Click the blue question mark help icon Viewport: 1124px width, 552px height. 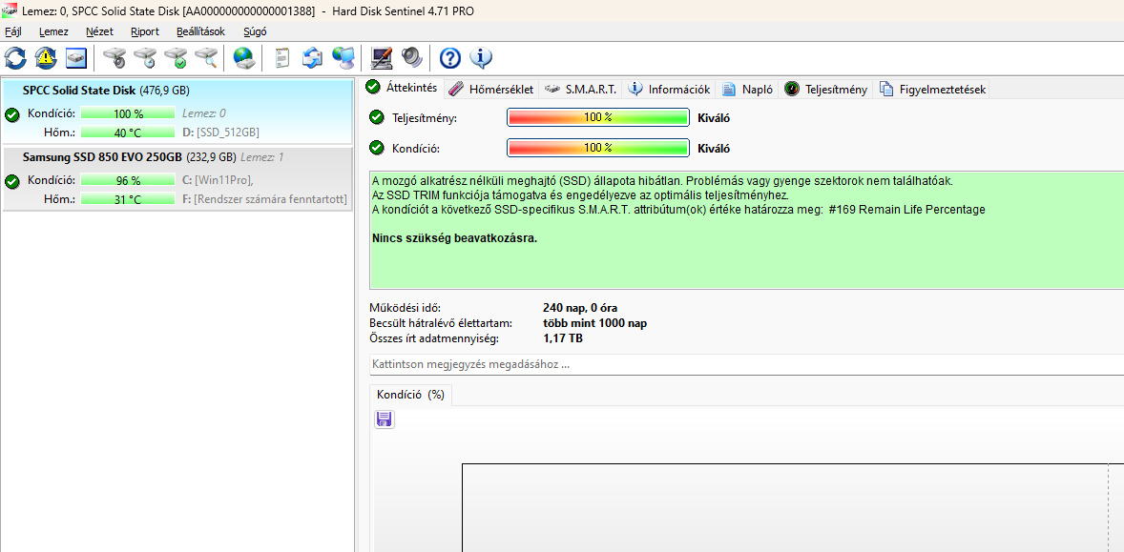[449, 57]
